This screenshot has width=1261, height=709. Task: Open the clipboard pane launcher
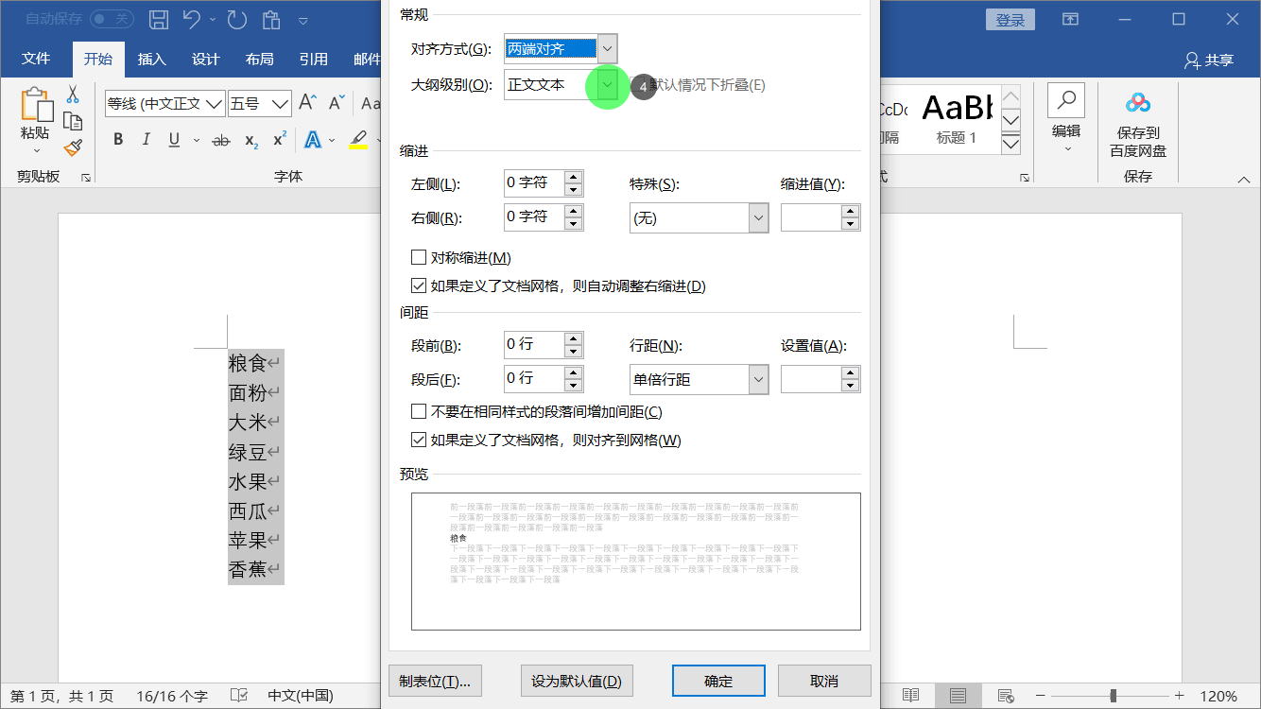[x=86, y=178]
